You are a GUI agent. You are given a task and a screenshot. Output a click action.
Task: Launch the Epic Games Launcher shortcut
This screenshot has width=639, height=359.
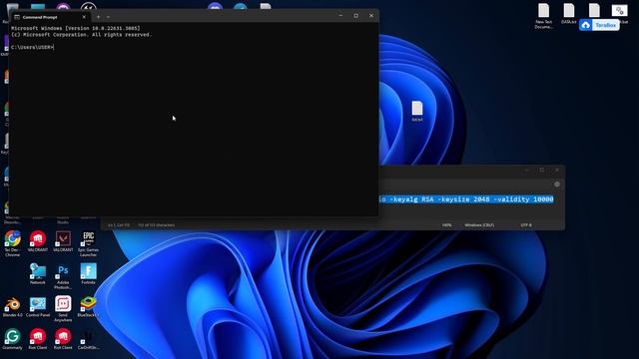coord(89,243)
